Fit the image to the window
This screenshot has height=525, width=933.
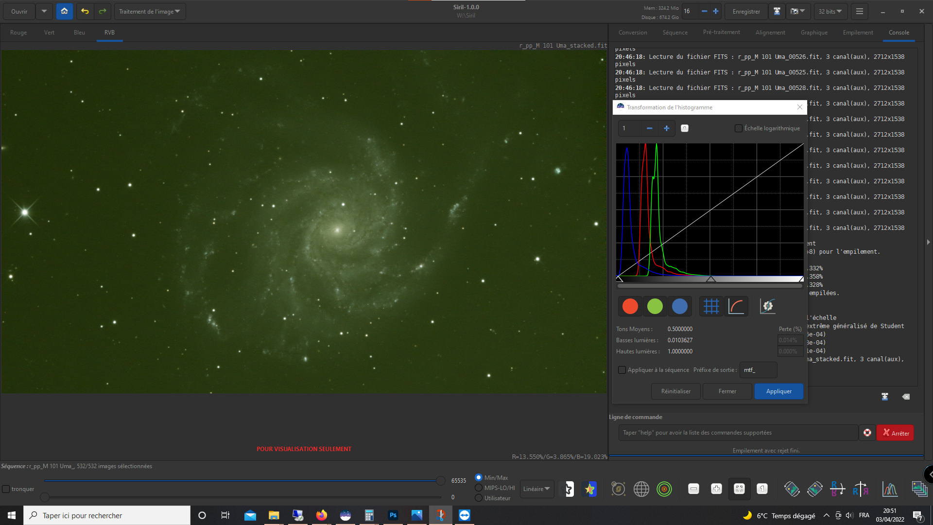point(739,489)
